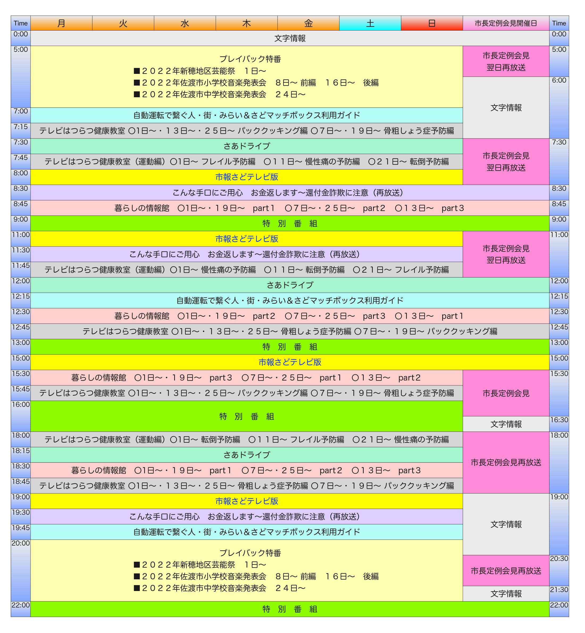Click 文字情報 cell at 21:30
Viewport: 585px width, 633px height.
click(x=506, y=593)
